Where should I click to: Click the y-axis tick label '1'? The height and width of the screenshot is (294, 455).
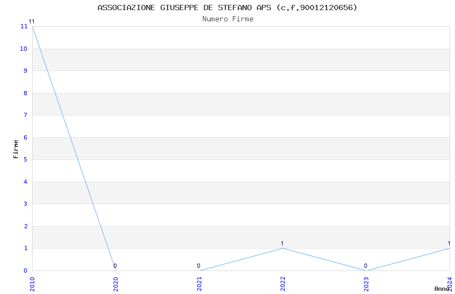point(26,248)
